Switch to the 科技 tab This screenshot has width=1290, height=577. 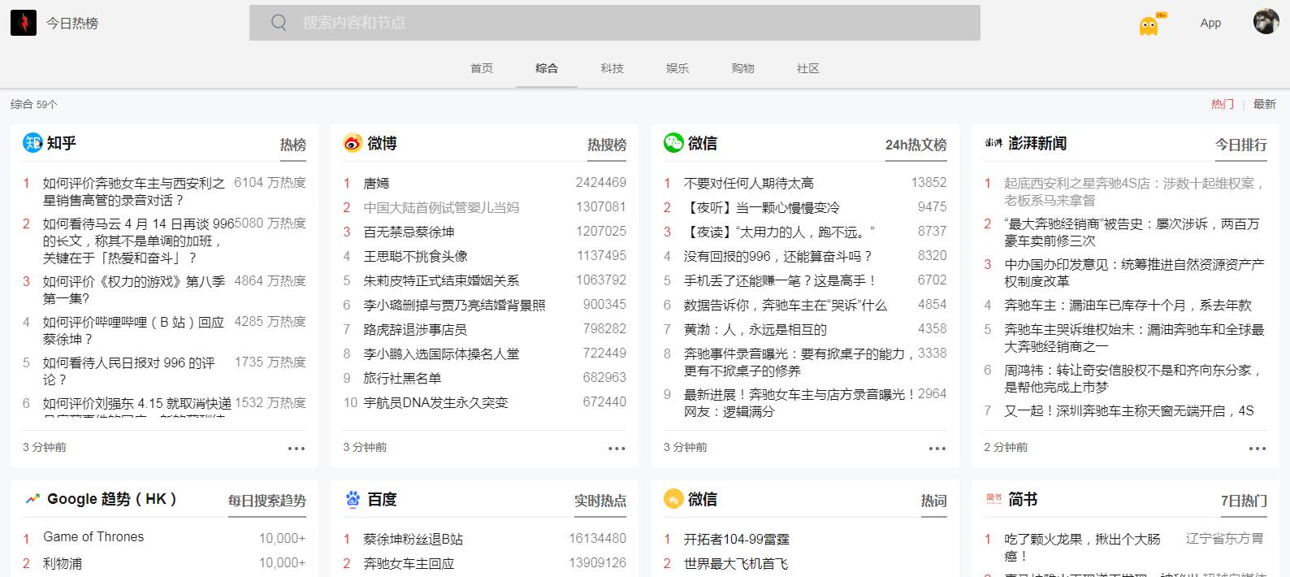pyautogui.click(x=613, y=68)
